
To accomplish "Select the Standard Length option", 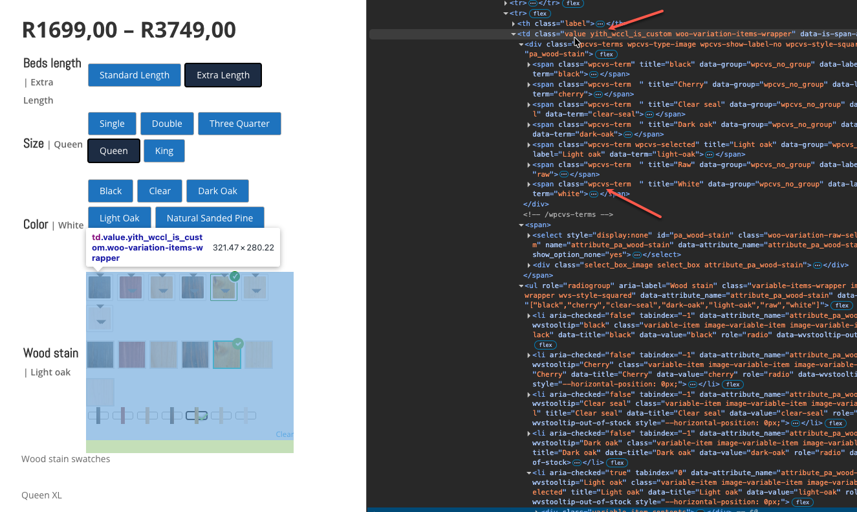I will [135, 75].
